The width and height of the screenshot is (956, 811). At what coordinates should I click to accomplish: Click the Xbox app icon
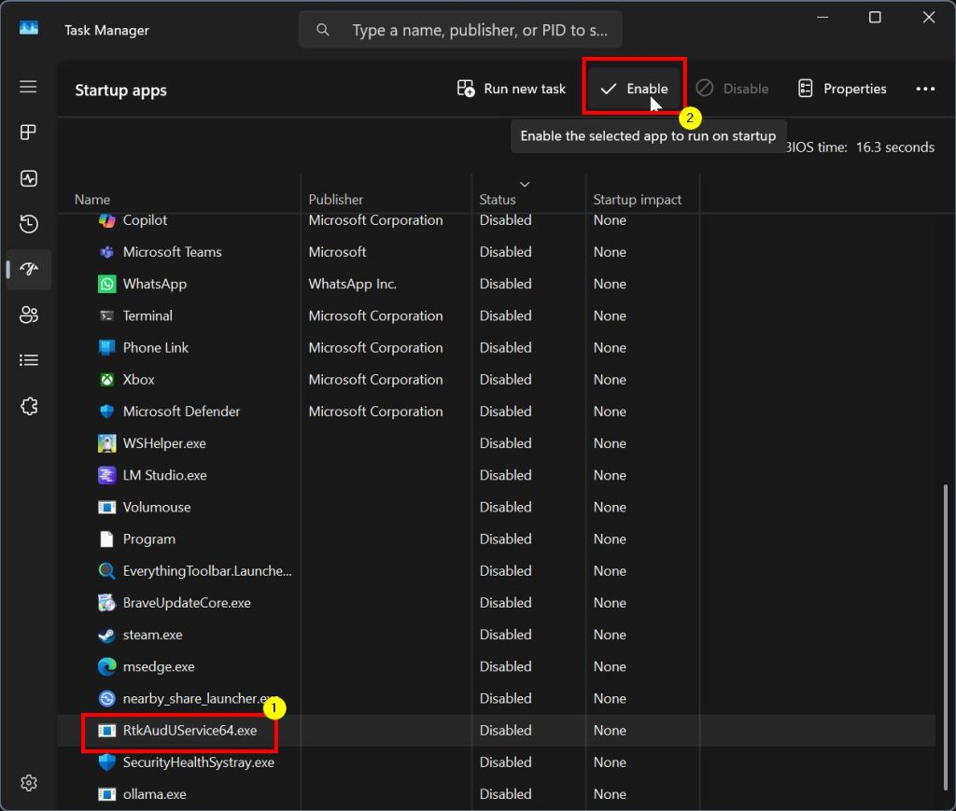pyautogui.click(x=106, y=380)
